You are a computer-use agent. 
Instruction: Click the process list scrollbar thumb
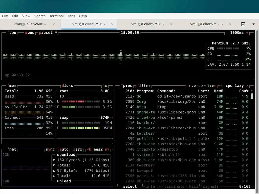[252, 96]
